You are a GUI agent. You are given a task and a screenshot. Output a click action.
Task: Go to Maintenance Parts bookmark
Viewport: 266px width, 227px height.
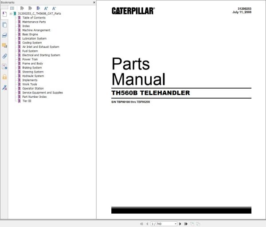pos(34,22)
